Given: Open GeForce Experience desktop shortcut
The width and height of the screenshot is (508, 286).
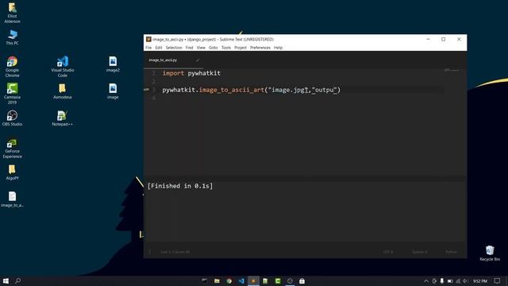Looking at the screenshot, I should 13,148.
